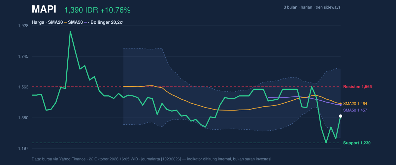The width and height of the screenshot is (396, 165).
Task: Click the Support 1,230 label
Action: click(x=357, y=143)
